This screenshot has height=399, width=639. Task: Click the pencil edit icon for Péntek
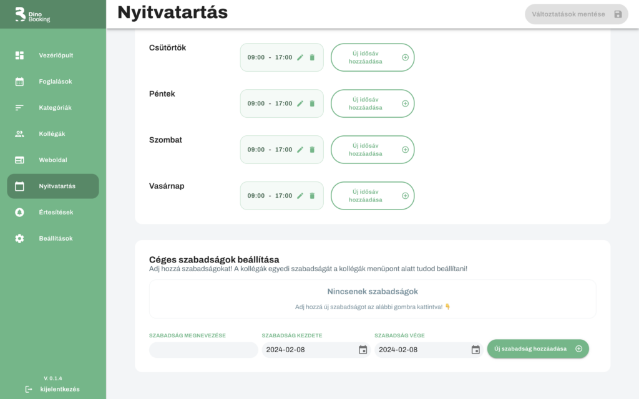click(300, 103)
